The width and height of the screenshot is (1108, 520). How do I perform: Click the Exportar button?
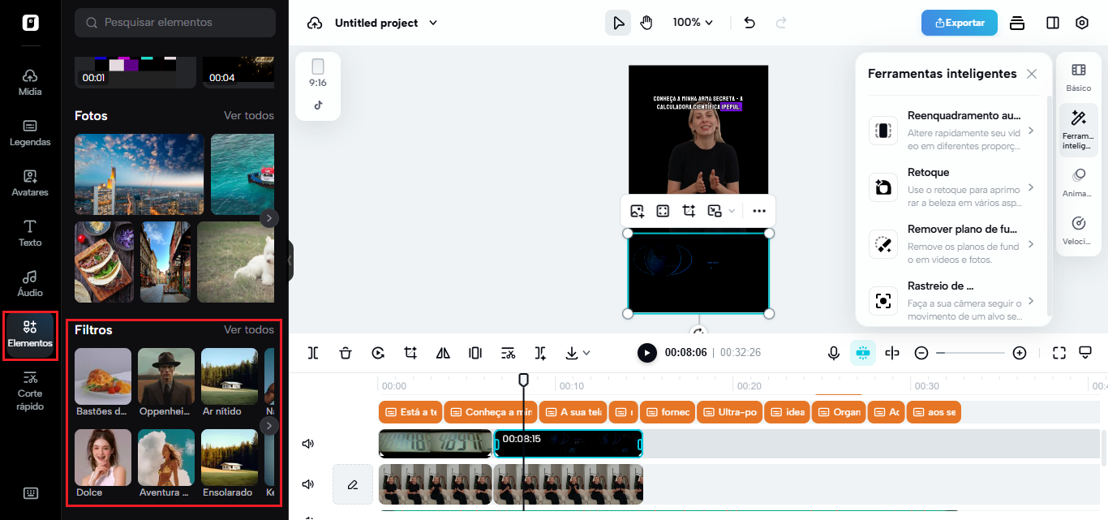(x=960, y=23)
